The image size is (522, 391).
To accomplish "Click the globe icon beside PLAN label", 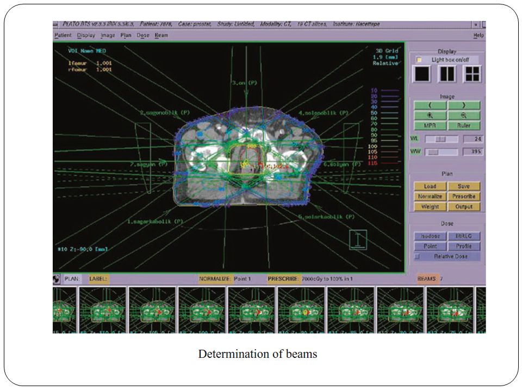I will [56, 279].
